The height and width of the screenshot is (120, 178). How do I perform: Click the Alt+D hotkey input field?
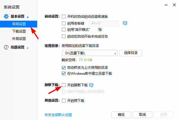(104, 23)
